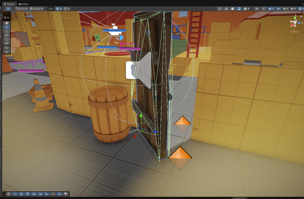This screenshot has height=199, width=304.
Task: Open the scene camera dropdown arrow
Action: (x=295, y=9)
